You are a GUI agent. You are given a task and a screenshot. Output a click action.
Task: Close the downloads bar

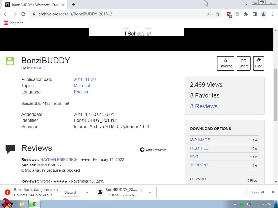coord(273,192)
